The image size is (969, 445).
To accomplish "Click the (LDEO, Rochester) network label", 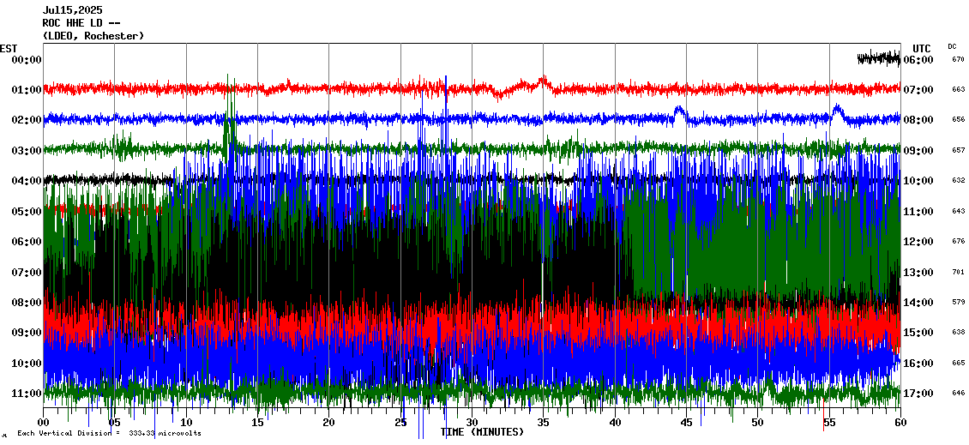I will (93, 36).
